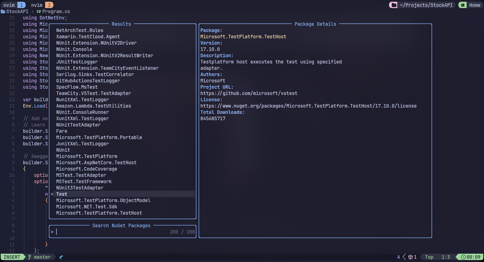This screenshot has width=484, height=262.
Task: Click the package name in Package Details
Action: 243,36
